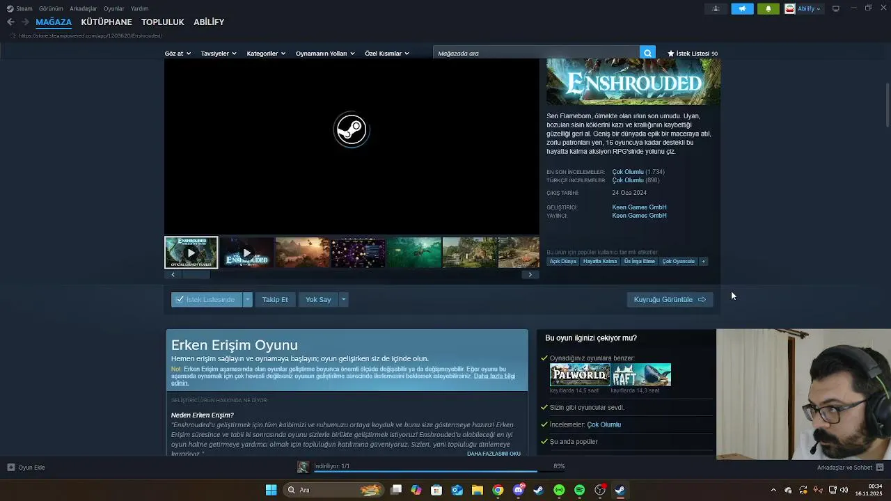
Task: Click the Takip Et button
Action: [x=275, y=299]
